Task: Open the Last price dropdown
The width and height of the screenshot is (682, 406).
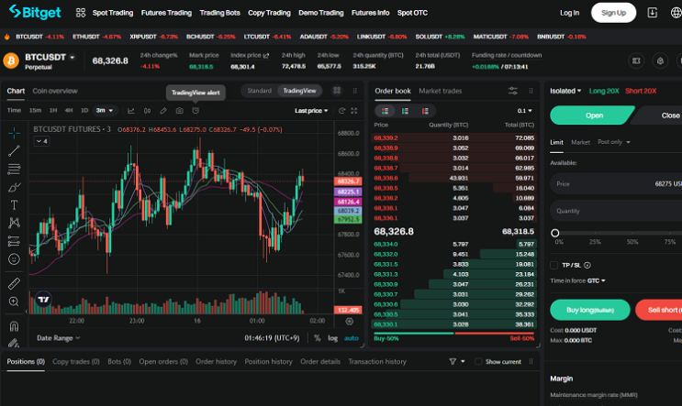Action: [311, 111]
